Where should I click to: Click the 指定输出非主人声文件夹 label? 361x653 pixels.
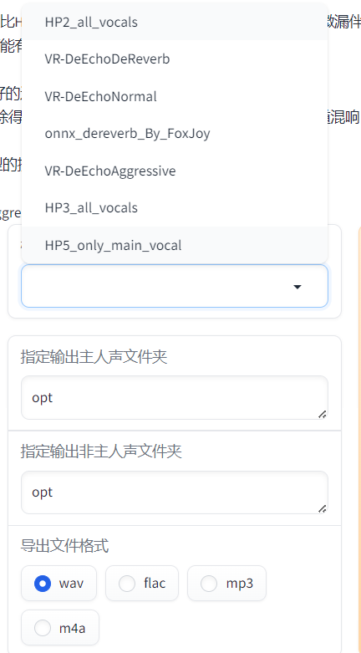[101, 451]
